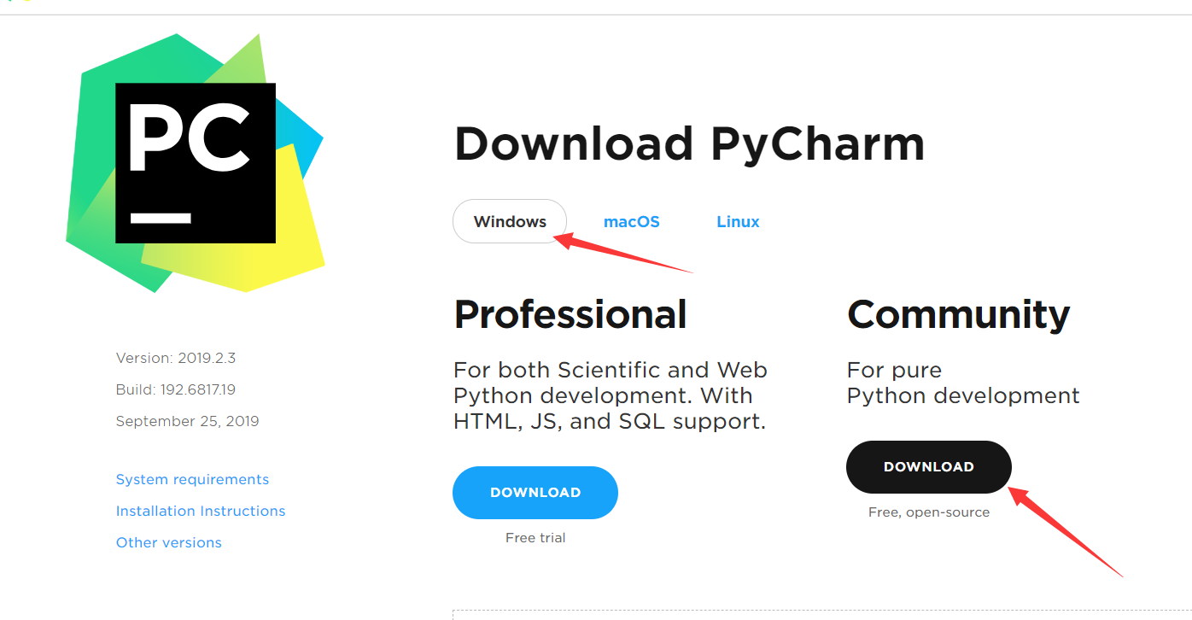Download the Community edition
Image resolution: width=1192 pixels, height=620 pixels.
(928, 467)
